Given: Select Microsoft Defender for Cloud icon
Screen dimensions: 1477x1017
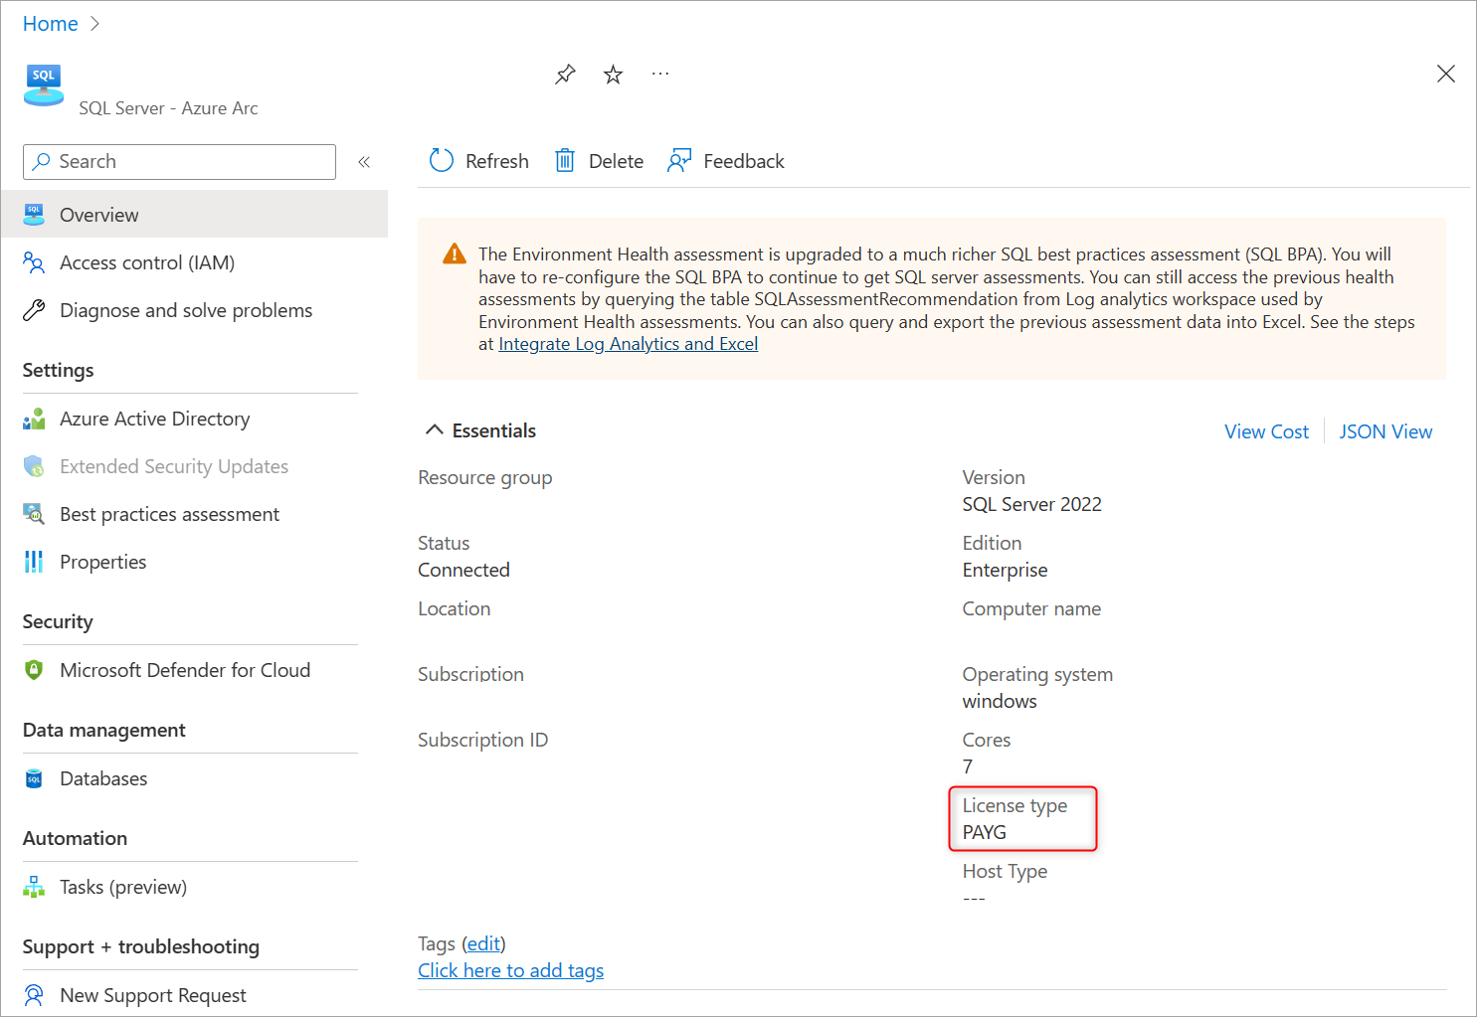Looking at the screenshot, I should [33, 670].
